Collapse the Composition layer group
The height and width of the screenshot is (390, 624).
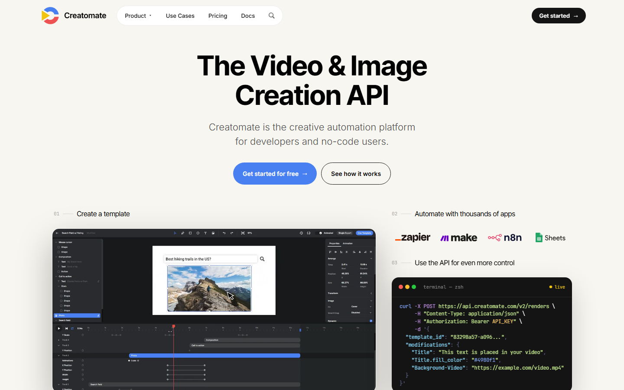(56, 257)
